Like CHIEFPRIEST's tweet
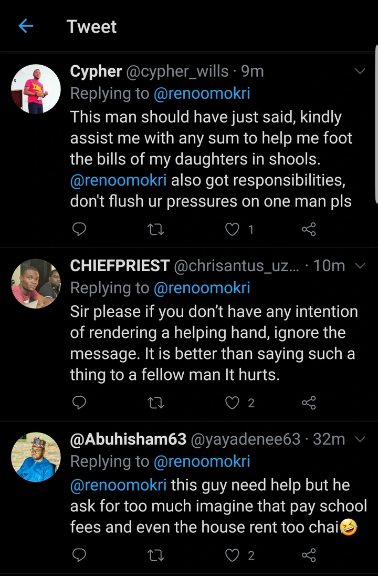This screenshot has height=576, width=378. click(x=233, y=403)
